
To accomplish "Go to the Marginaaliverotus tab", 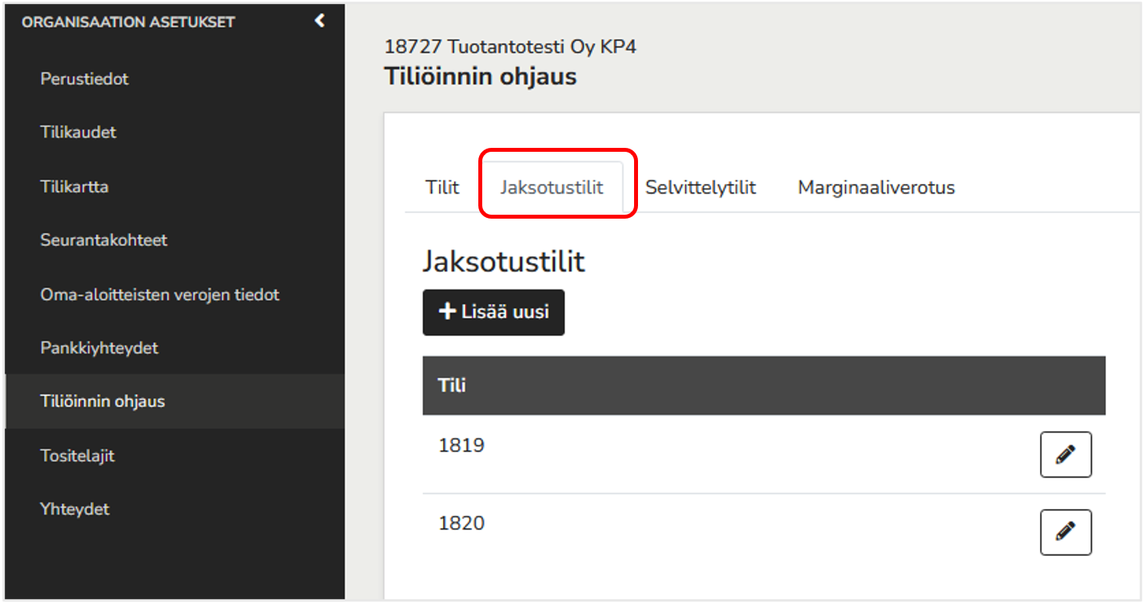I will click(876, 188).
